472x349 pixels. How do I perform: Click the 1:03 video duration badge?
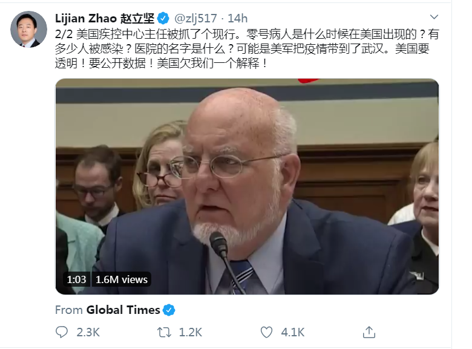pyautogui.click(x=76, y=279)
